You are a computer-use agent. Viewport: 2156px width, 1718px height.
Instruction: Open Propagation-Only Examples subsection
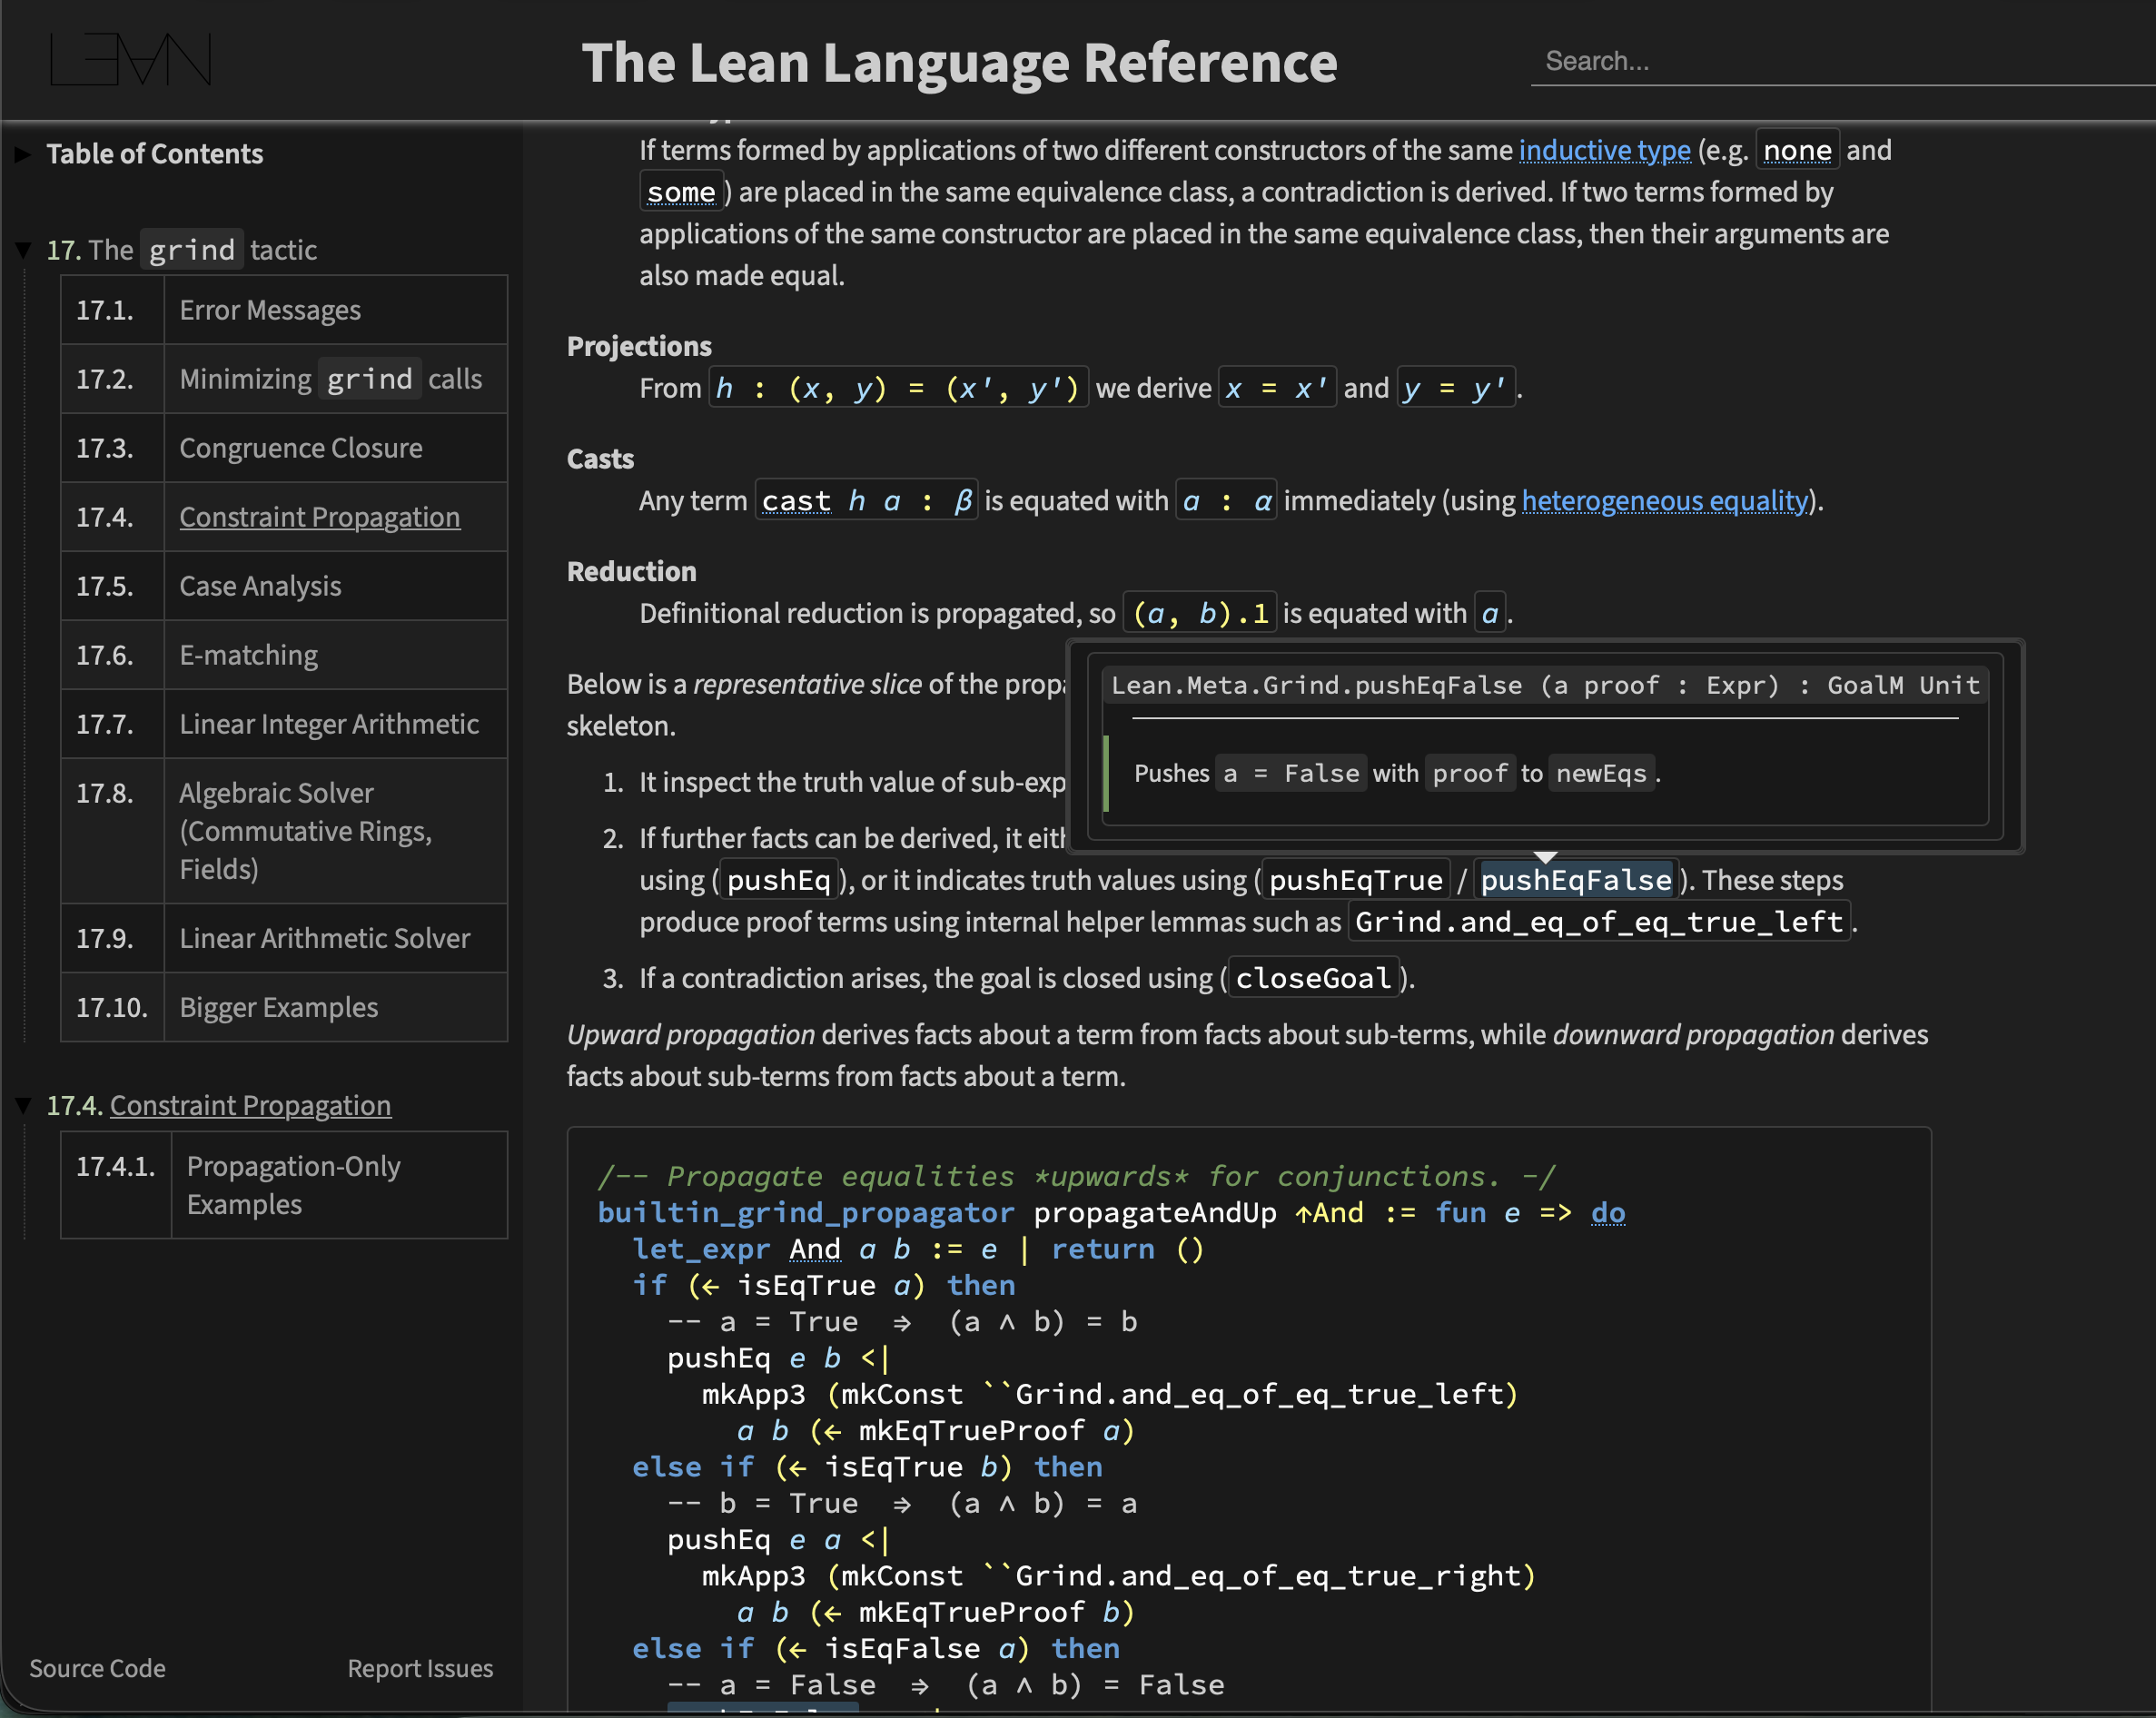(x=293, y=1185)
